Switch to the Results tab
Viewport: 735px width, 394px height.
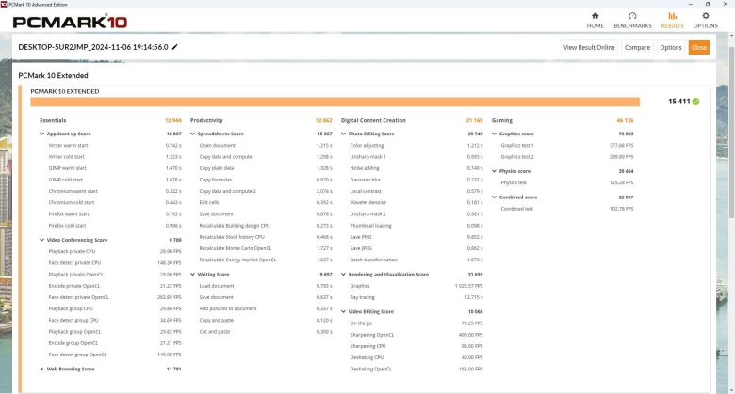[x=672, y=19]
